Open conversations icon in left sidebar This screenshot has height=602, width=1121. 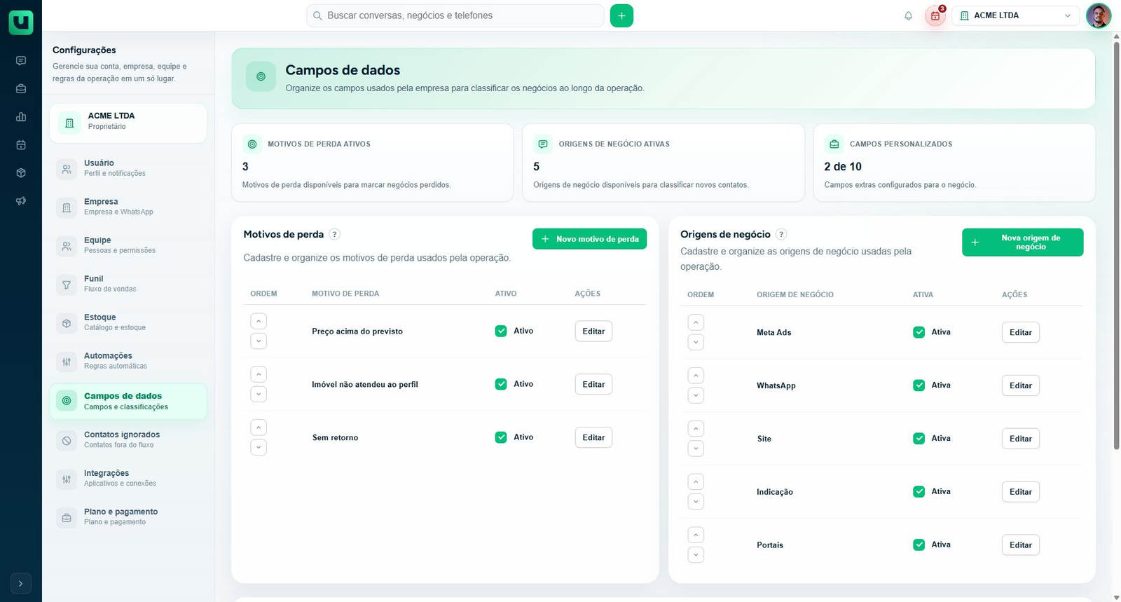pos(21,61)
